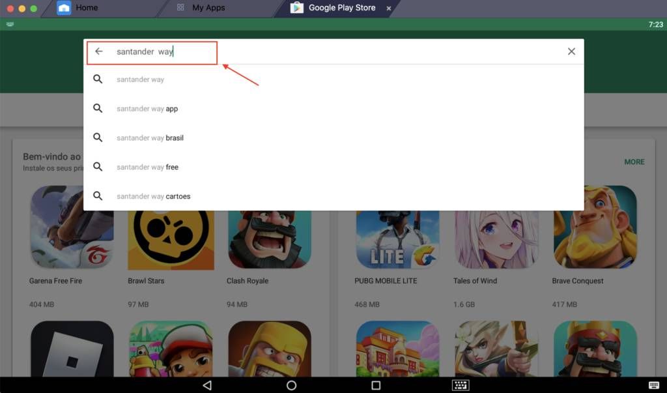Tap the Android back navigation button
The height and width of the screenshot is (393, 667).
tap(207, 385)
